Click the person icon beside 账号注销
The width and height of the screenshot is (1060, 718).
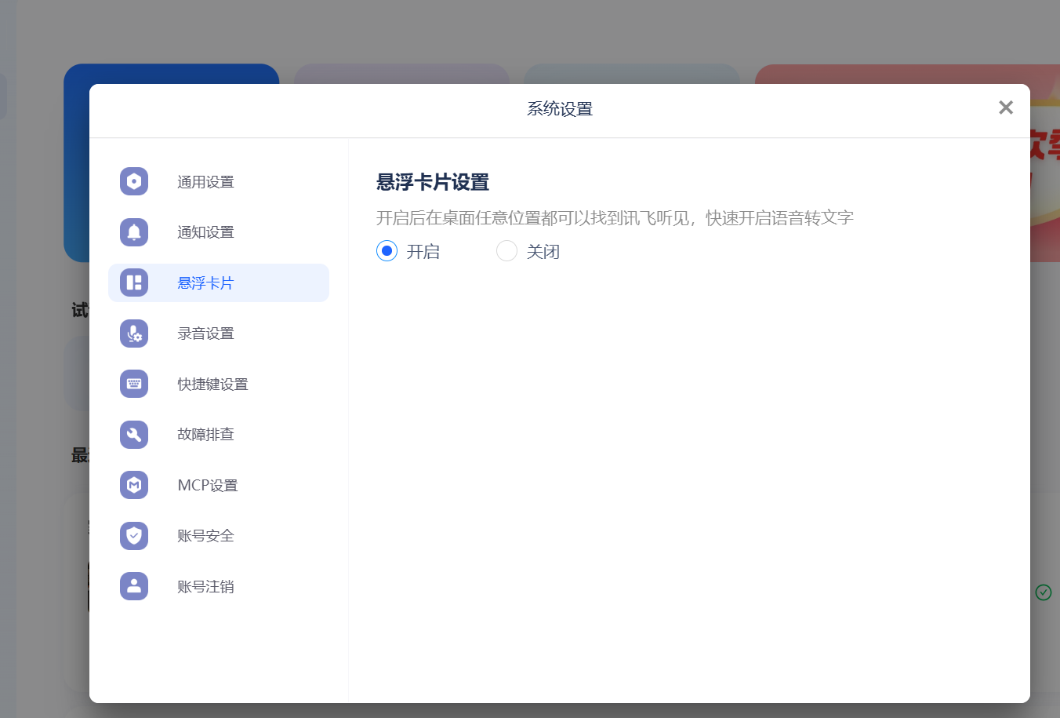pos(134,586)
